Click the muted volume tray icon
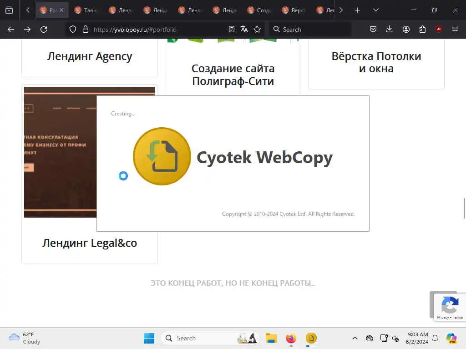The image size is (466, 349). tap(395, 338)
